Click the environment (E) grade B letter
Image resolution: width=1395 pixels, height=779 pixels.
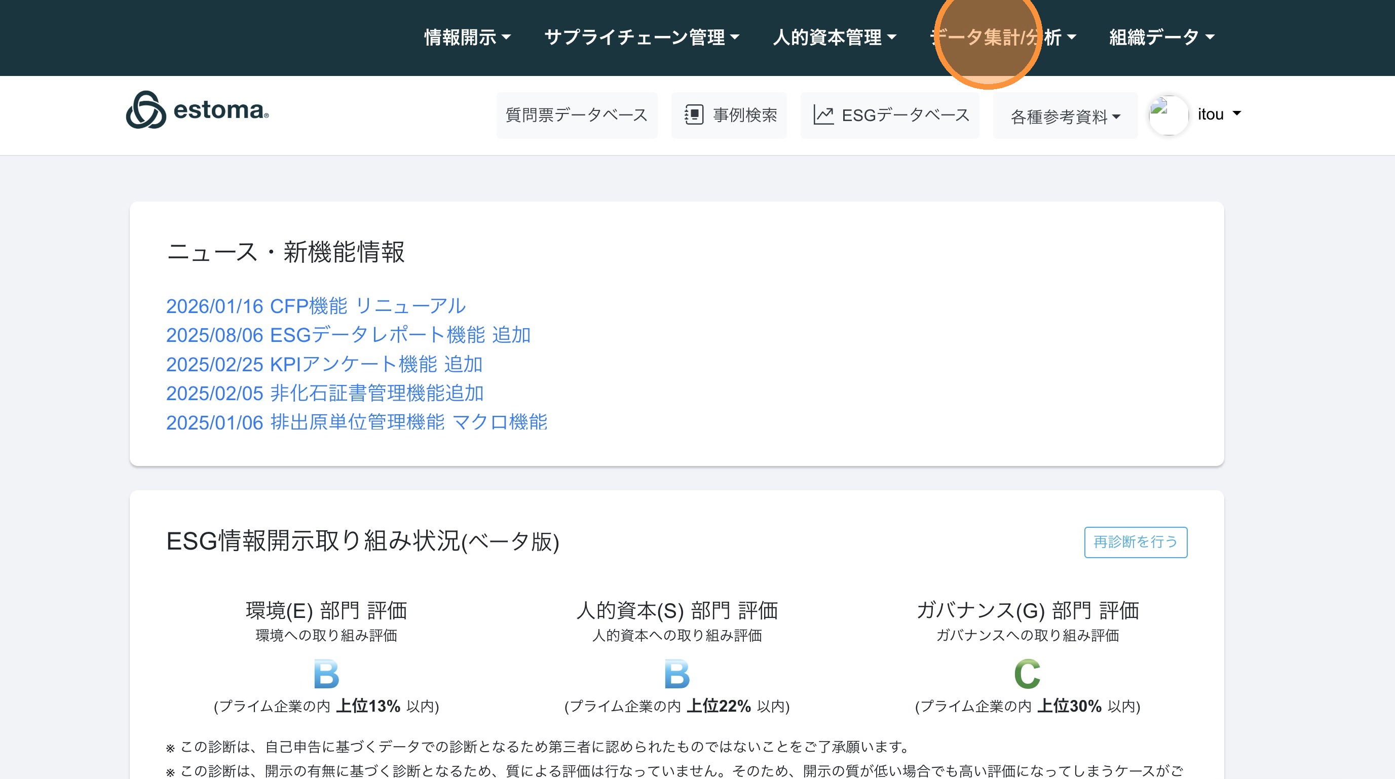pos(326,674)
